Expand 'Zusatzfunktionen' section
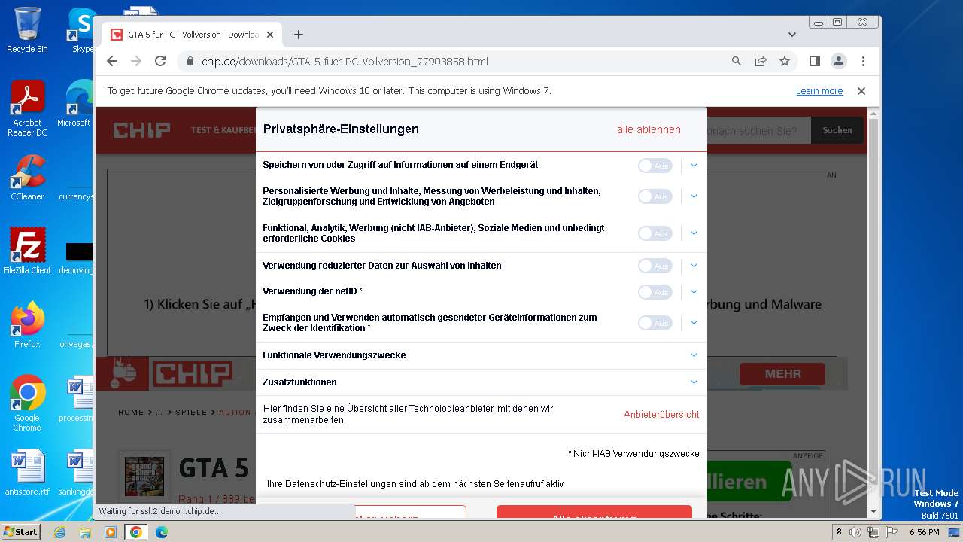 point(481,382)
